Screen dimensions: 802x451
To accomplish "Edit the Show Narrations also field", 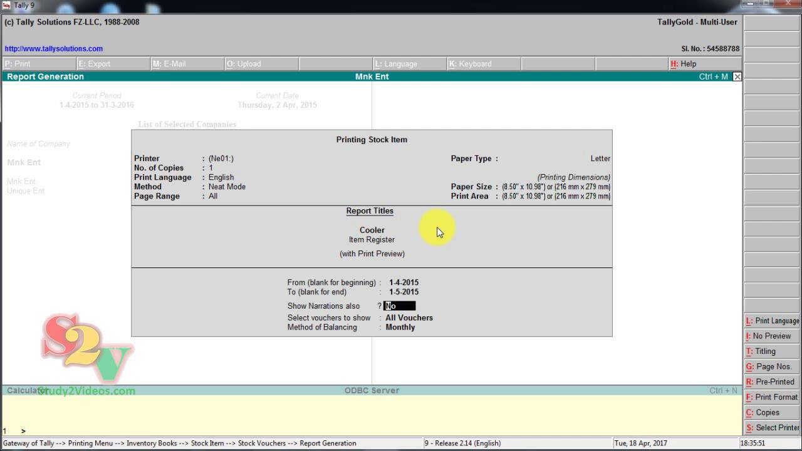I will point(399,306).
